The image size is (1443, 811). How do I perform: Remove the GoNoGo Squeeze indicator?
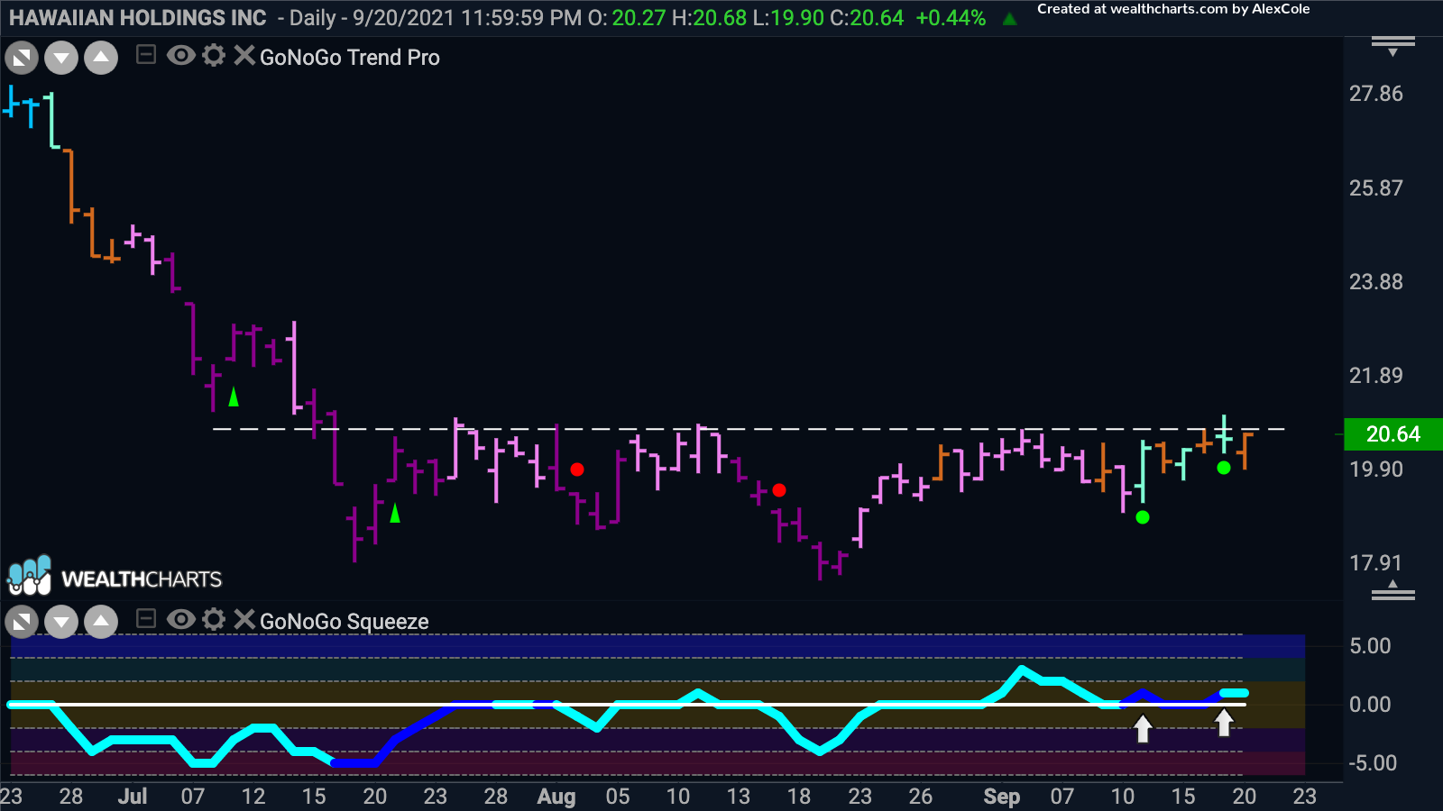(x=244, y=619)
